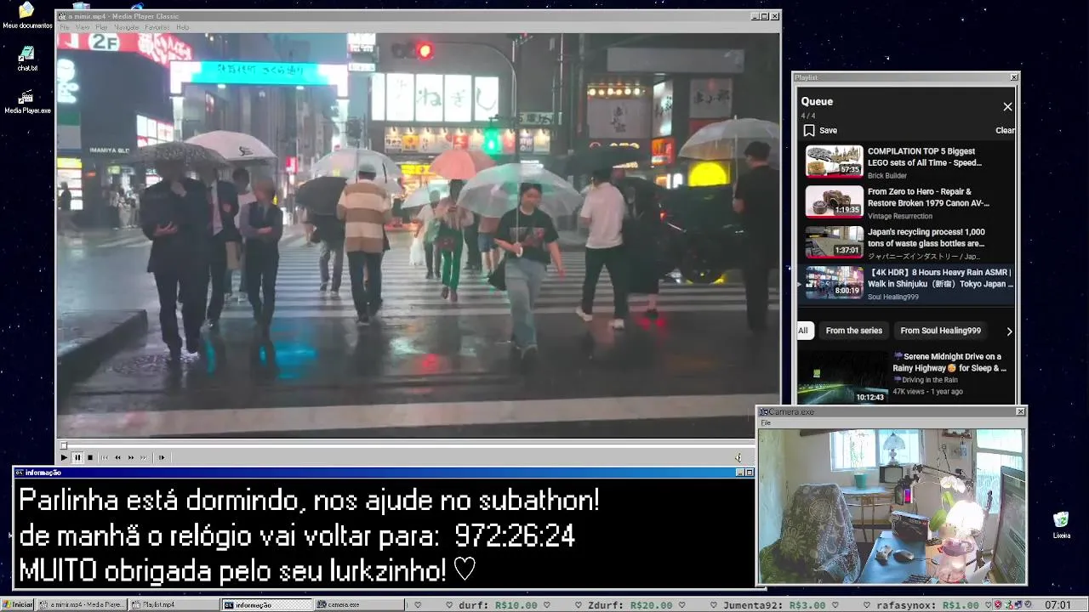
Task: Clear the playlist queue
Action: click(x=1005, y=130)
